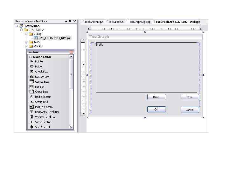Click the vertical ruler beside the dialog
229x171 pixels.
(83, 77)
